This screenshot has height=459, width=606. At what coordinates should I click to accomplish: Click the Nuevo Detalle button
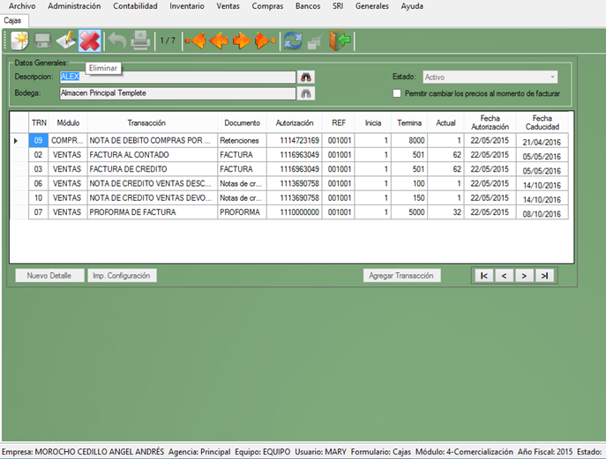point(49,276)
